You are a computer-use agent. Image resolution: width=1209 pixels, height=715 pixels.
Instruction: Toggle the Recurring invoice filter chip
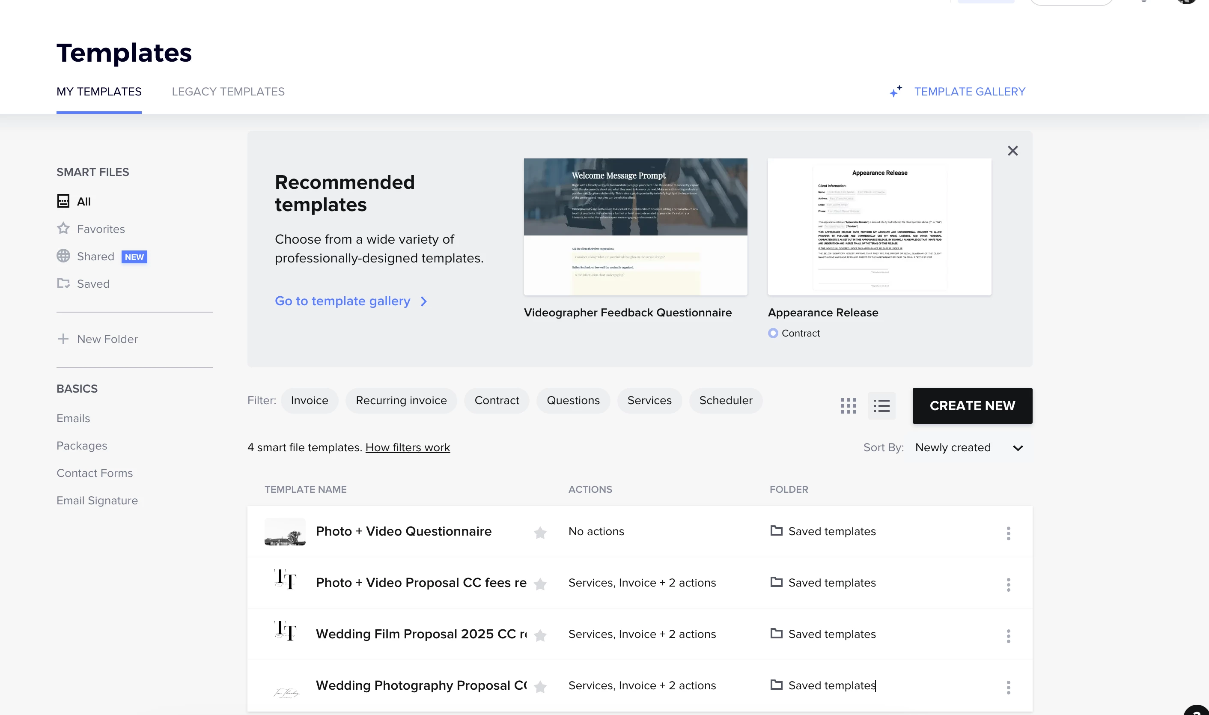tap(401, 400)
